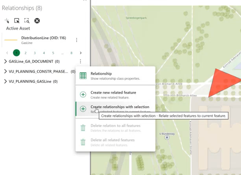Click the U Bundestag station marker

(167, 137)
